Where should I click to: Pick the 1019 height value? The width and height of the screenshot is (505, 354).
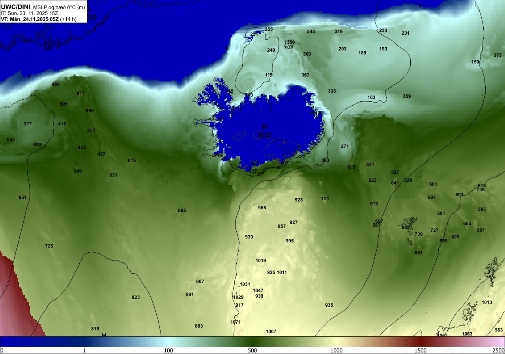(261, 261)
